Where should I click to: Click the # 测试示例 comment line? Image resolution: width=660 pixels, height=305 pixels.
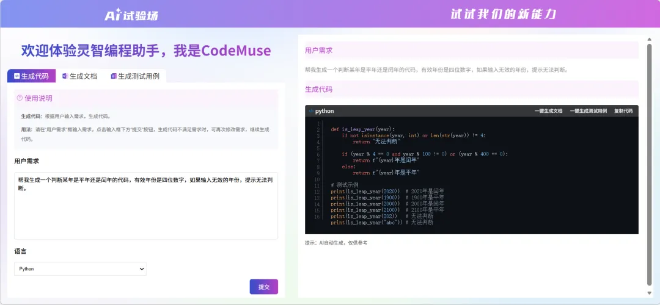point(345,185)
